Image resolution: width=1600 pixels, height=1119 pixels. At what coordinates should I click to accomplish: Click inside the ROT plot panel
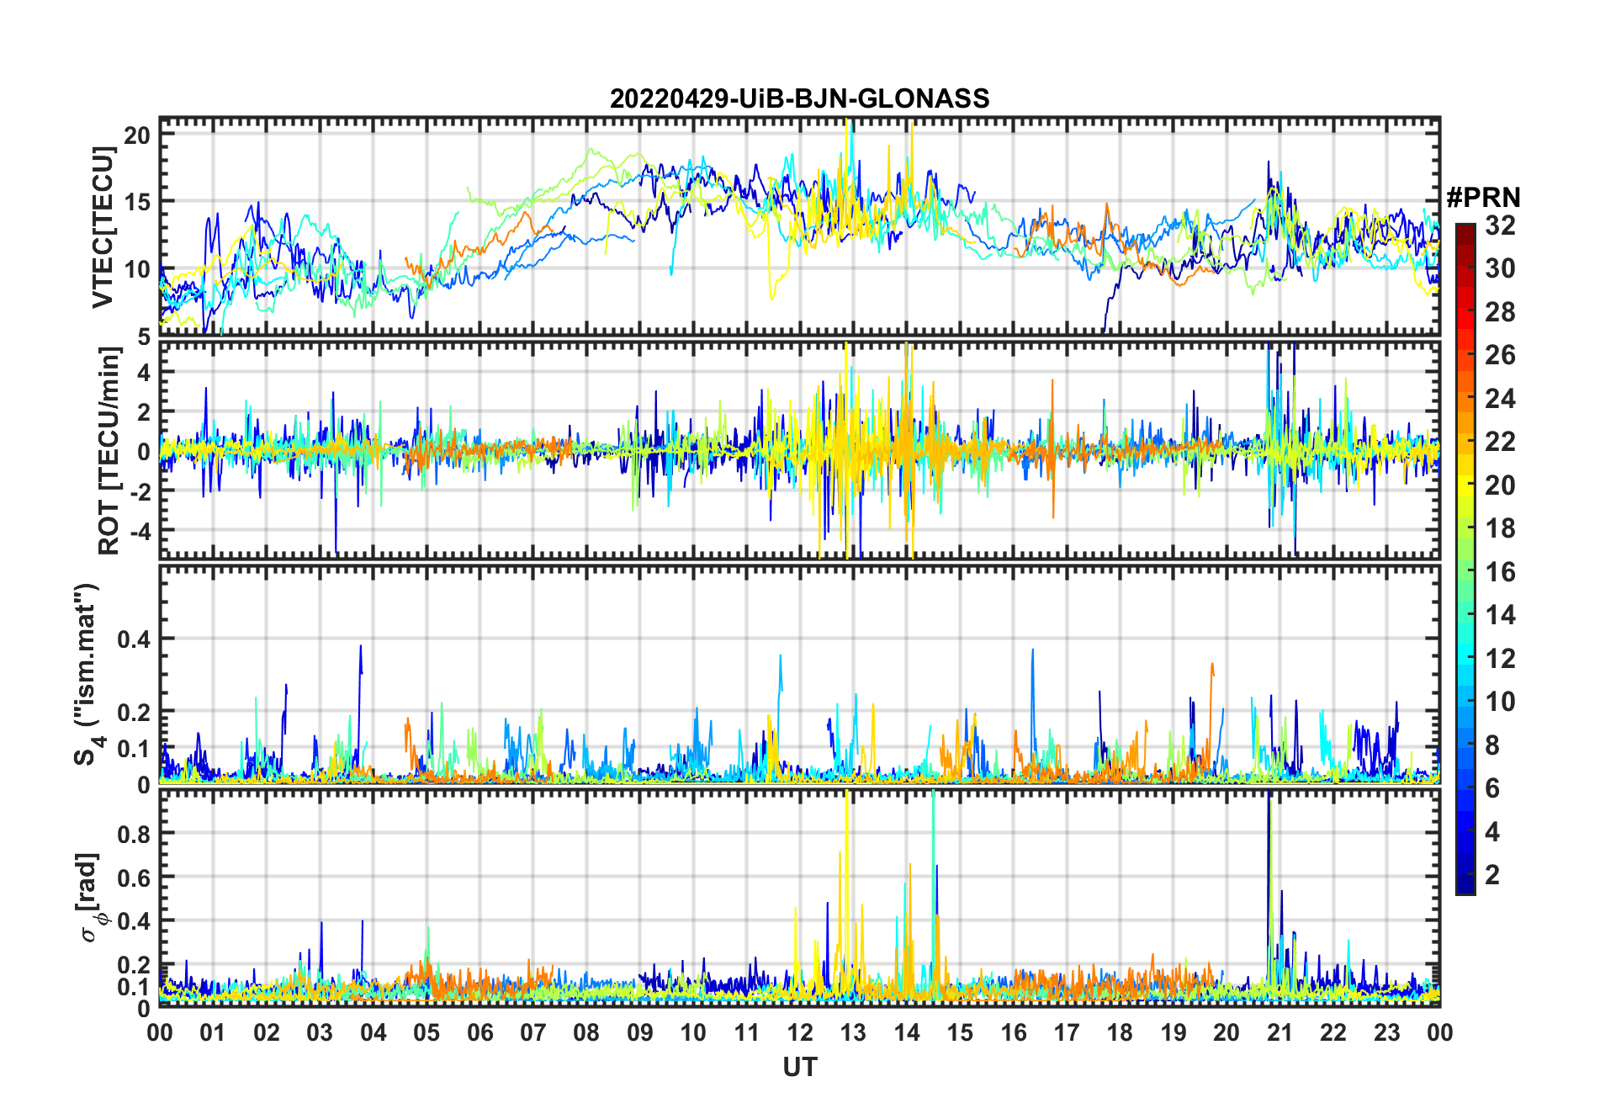point(799,450)
